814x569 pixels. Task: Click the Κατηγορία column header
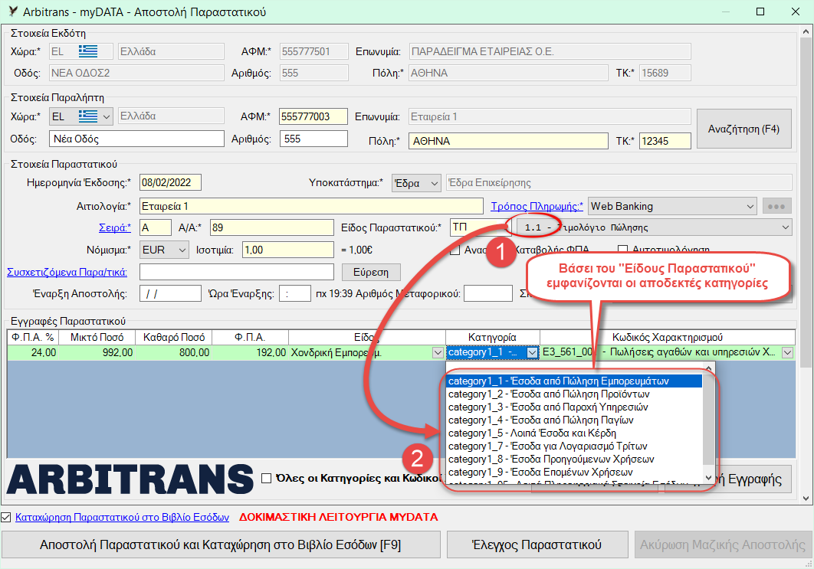click(x=492, y=337)
